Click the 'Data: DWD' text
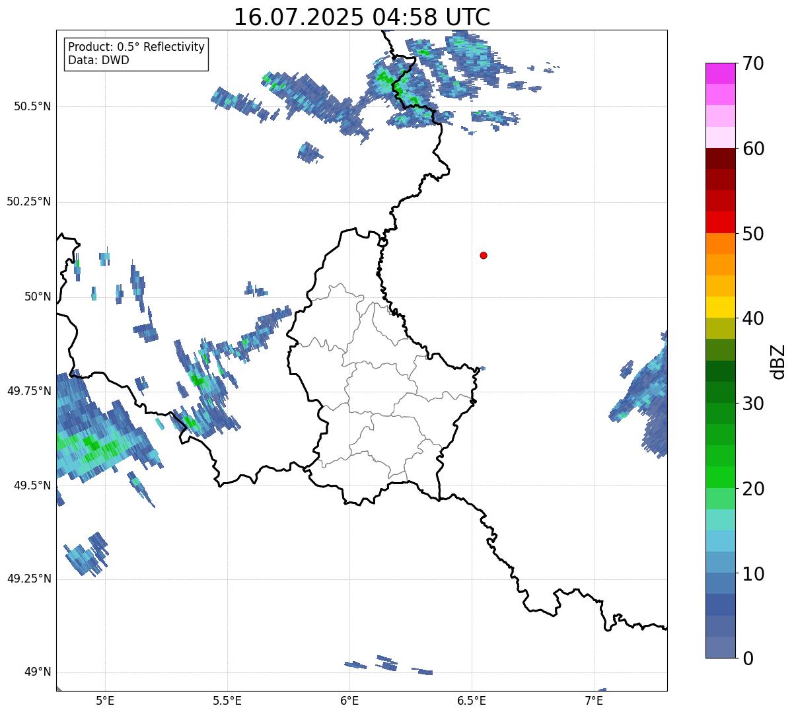This screenshot has width=794, height=714. click(99, 61)
